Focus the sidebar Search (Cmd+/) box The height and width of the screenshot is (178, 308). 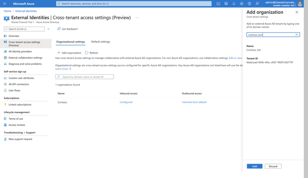(24, 29)
